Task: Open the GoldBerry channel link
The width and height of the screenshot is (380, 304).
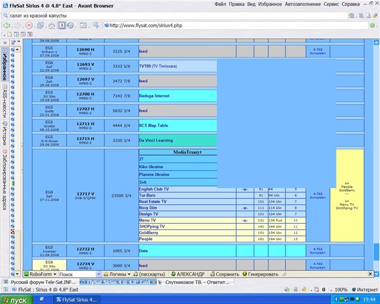Action: (148, 233)
